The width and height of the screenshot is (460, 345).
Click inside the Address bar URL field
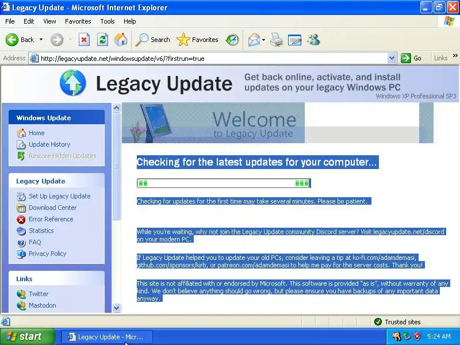coord(213,59)
